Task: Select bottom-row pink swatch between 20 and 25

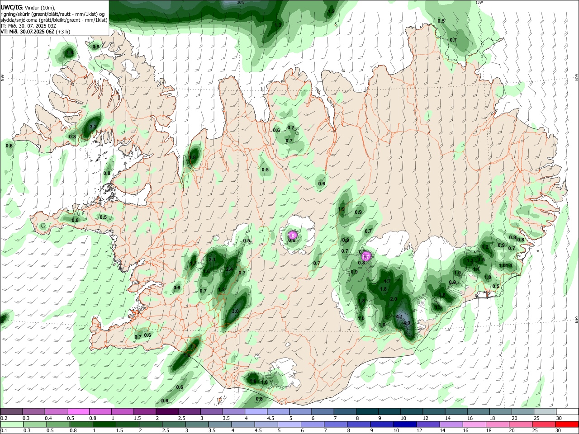Action: coord(521,425)
